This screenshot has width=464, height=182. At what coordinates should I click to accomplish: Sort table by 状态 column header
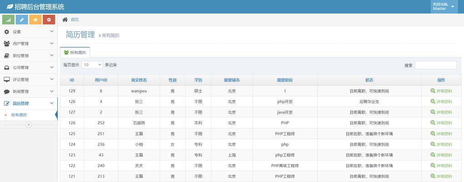tap(369, 80)
